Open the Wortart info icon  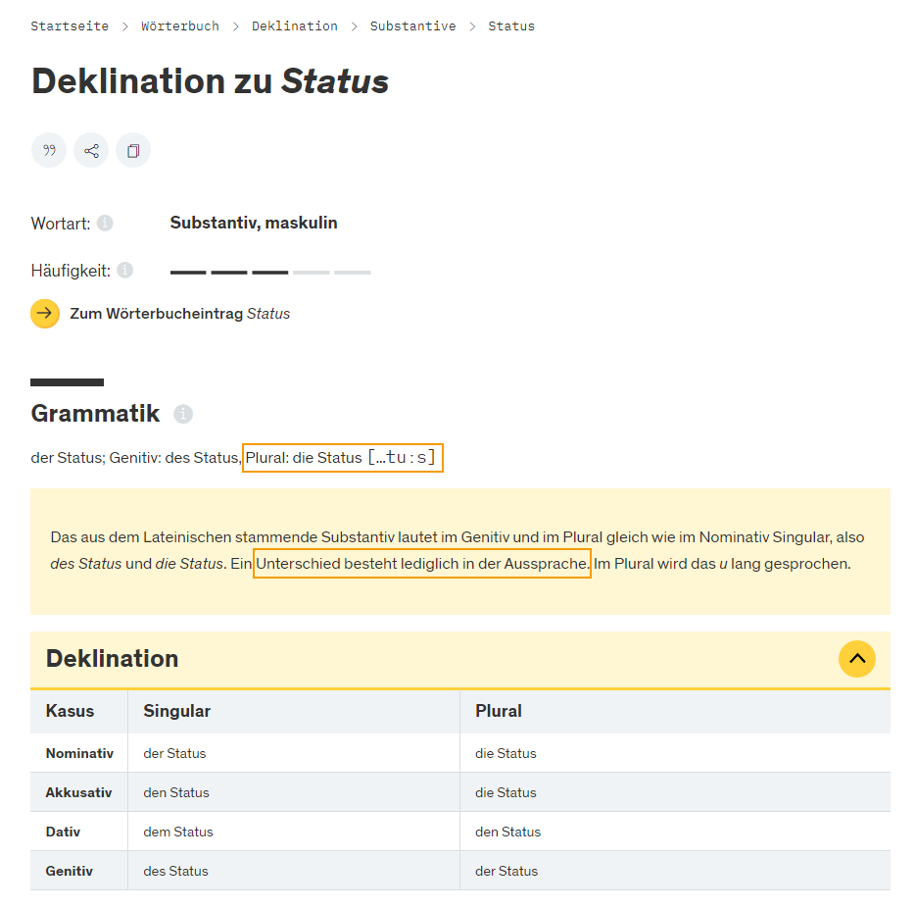click(x=105, y=224)
